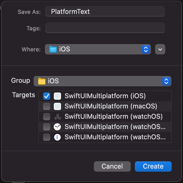Click the Create button
183x183 pixels.
click(153, 166)
